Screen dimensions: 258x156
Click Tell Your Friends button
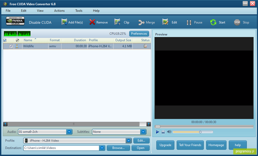click(x=190, y=145)
